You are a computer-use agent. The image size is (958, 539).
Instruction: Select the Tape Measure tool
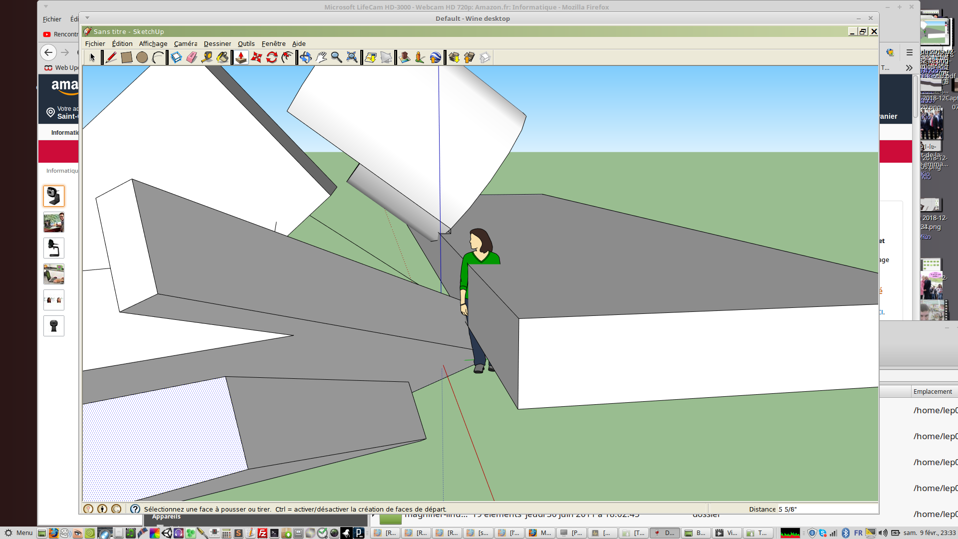[207, 57]
